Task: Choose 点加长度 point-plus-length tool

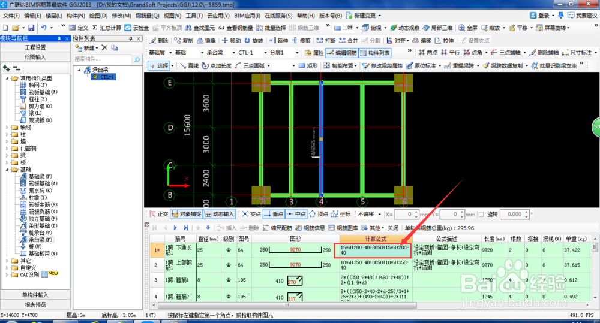Action: tap(217, 66)
